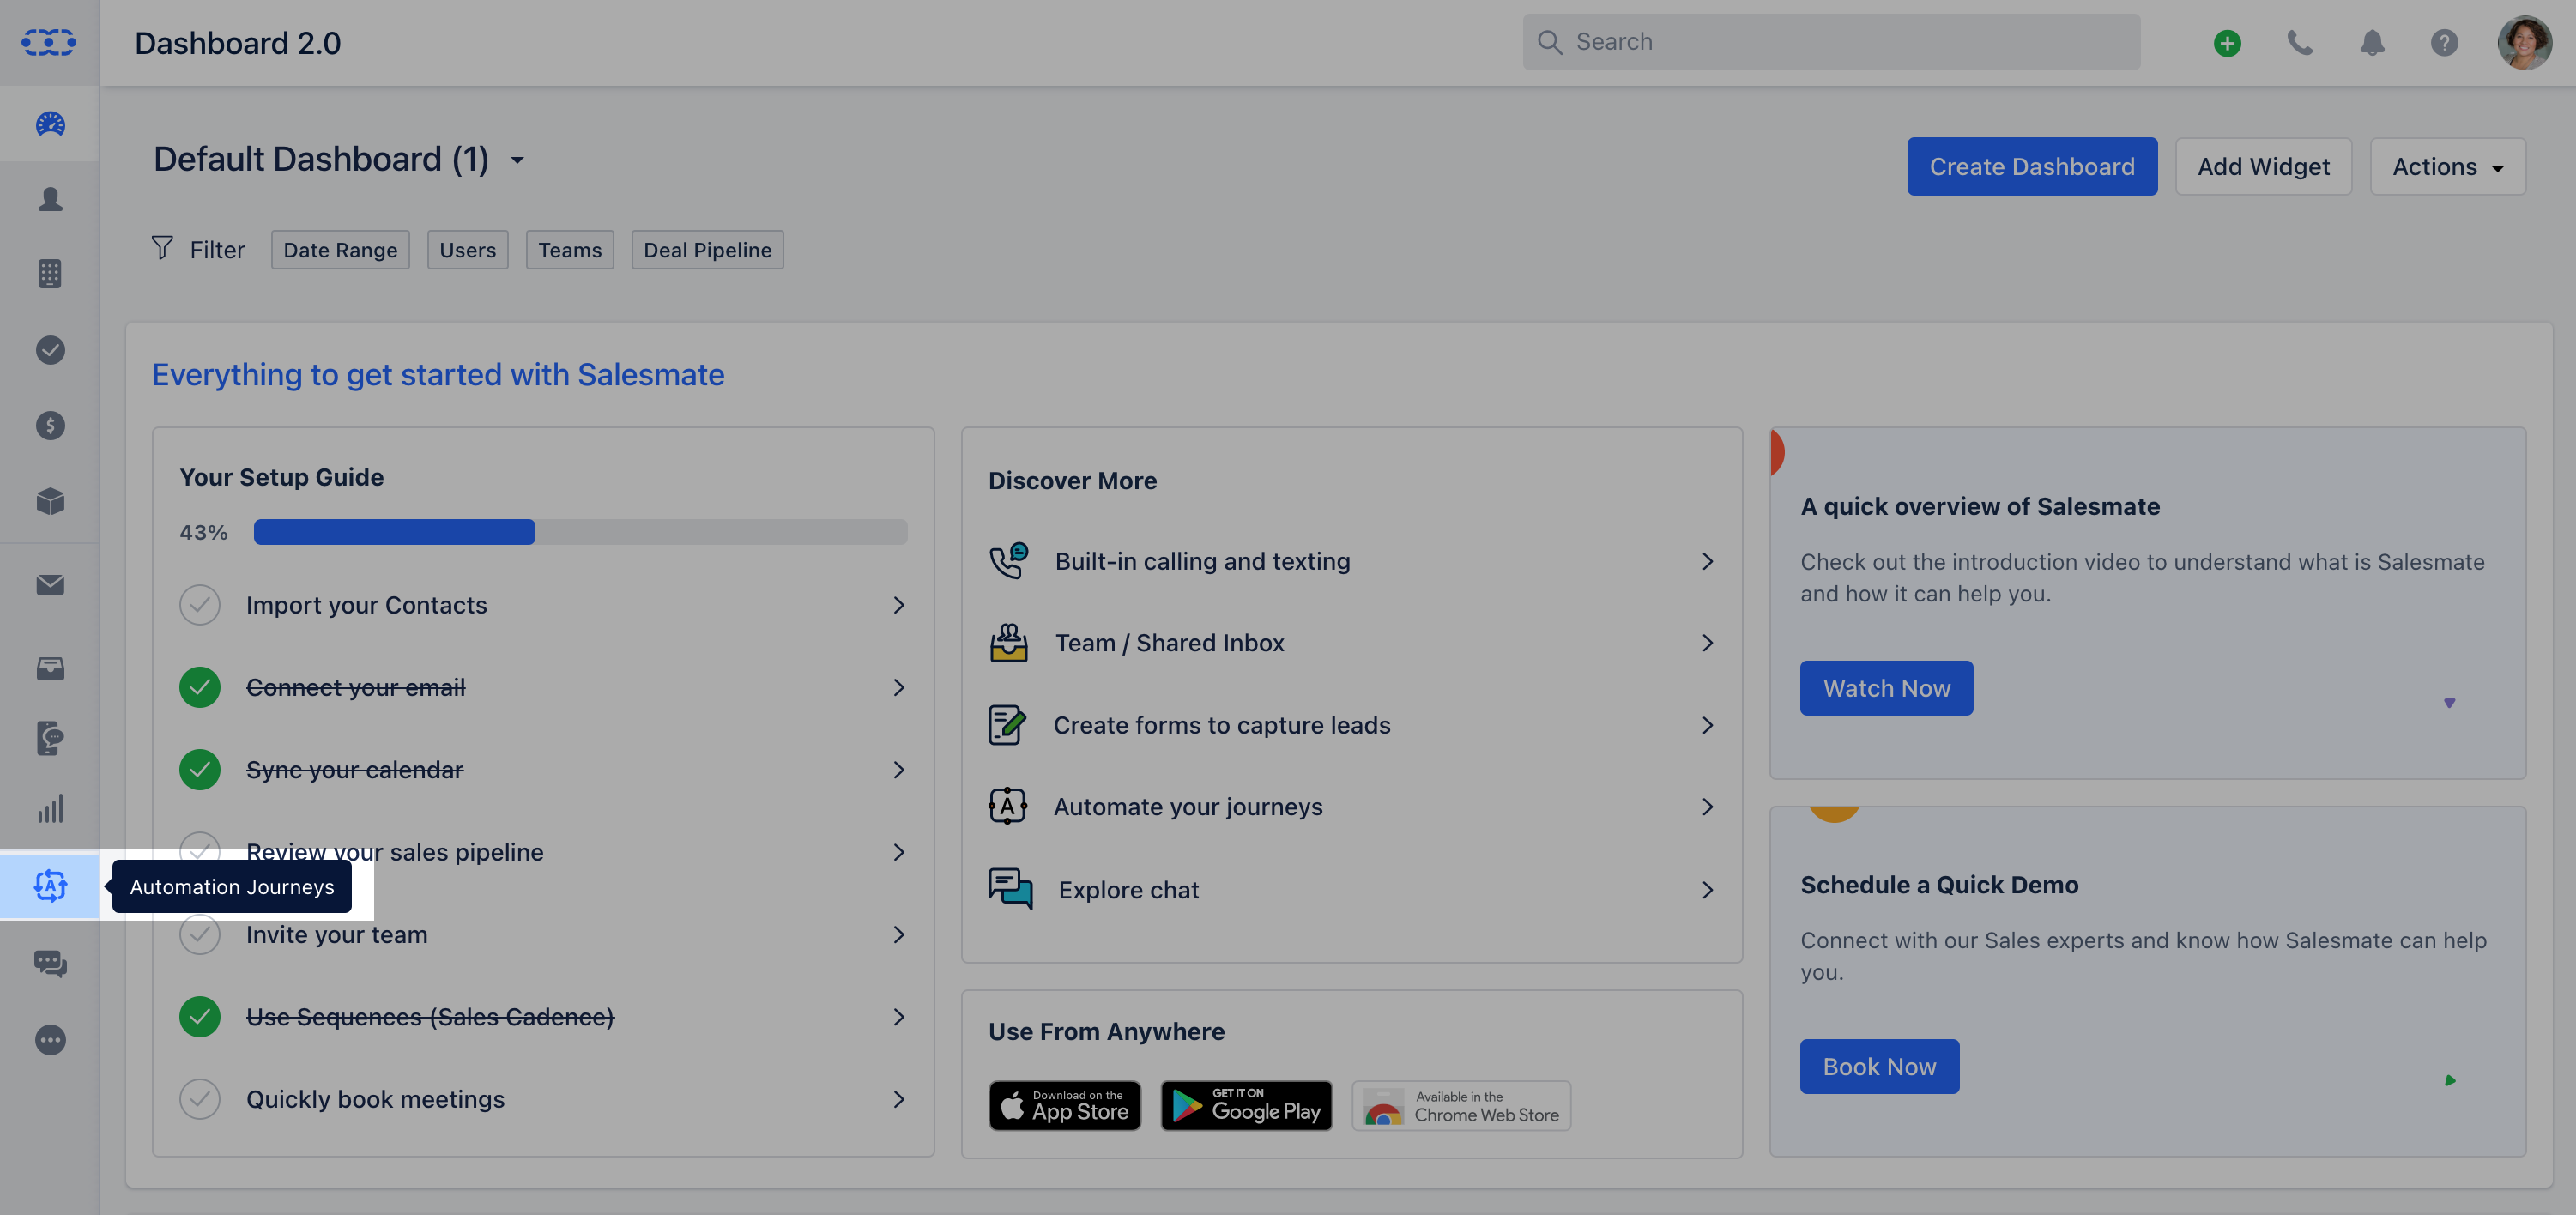Open Companies building icon in sidebar
Viewport: 2576px width, 1215px height.
(x=50, y=274)
